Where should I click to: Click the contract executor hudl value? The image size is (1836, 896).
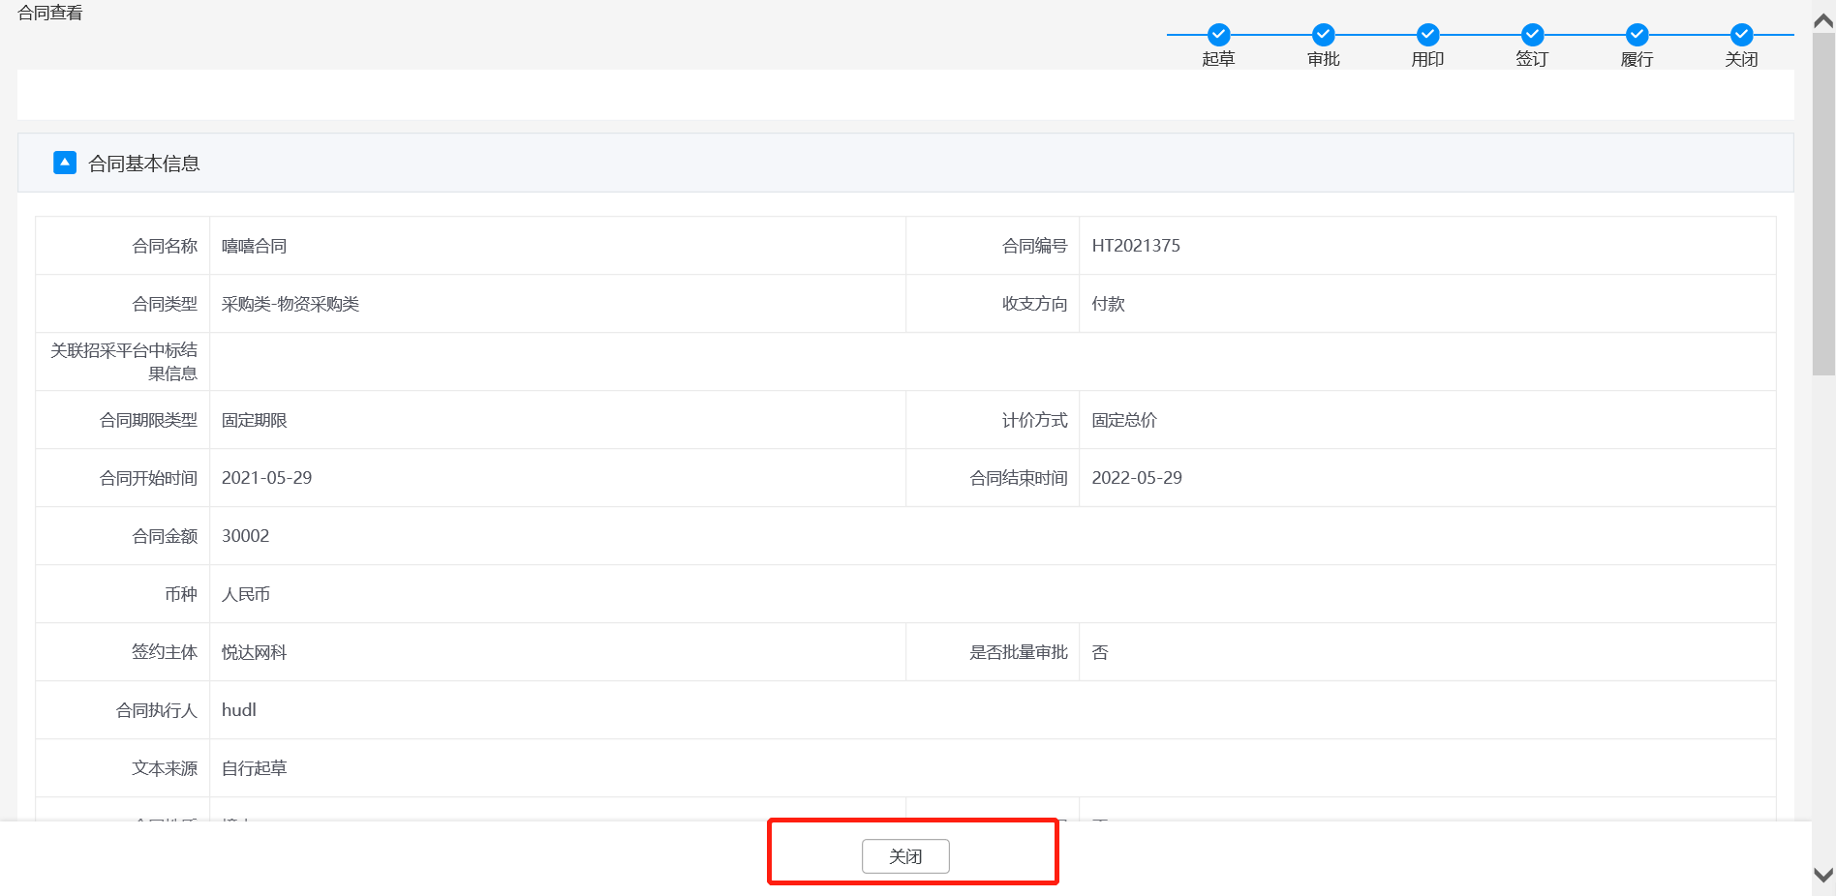[x=238, y=710]
